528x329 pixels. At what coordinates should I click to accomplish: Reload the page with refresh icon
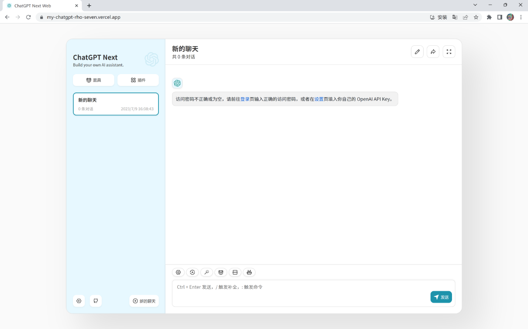[x=28, y=17]
